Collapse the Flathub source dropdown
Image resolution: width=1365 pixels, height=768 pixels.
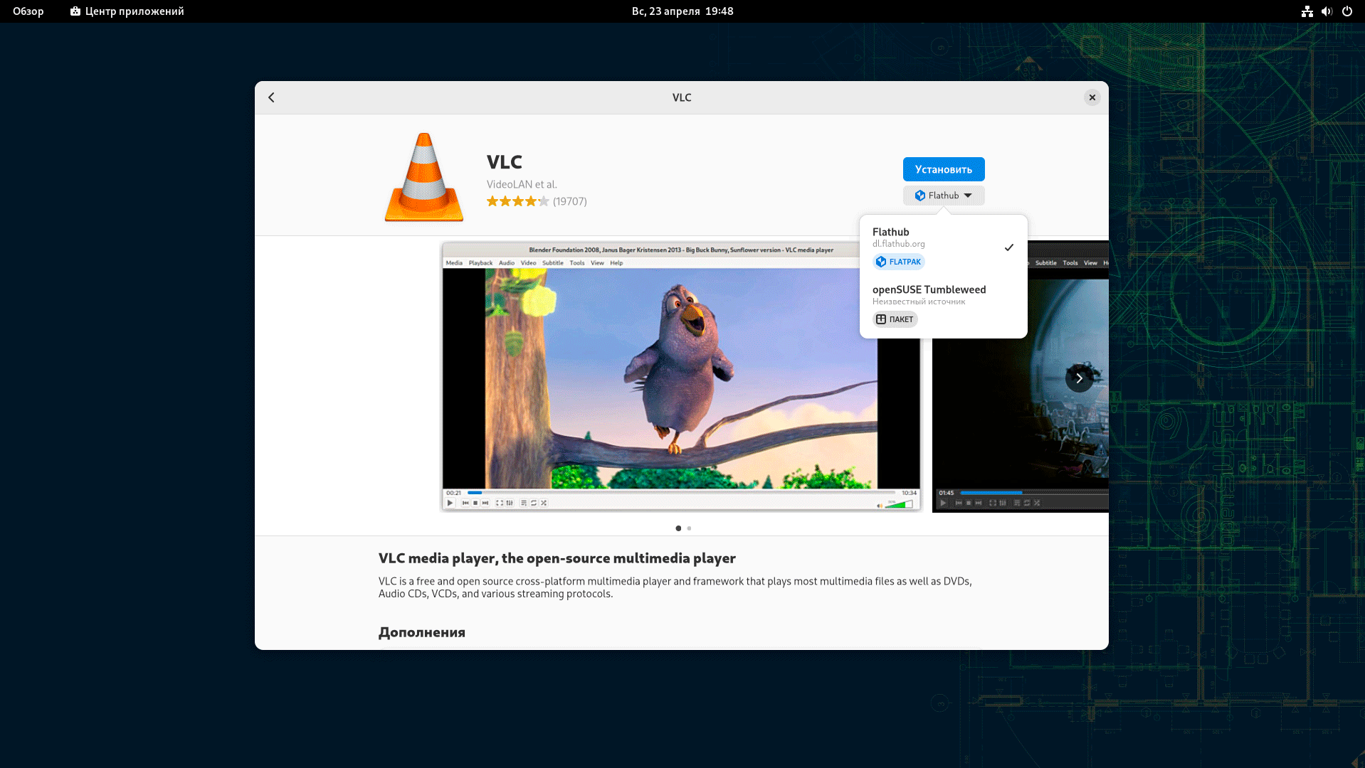[943, 196]
